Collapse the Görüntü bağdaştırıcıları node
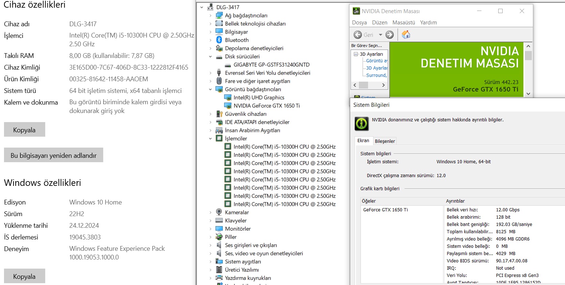Image resolution: width=565 pixels, height=285 pixels. [x=210, y=89]
